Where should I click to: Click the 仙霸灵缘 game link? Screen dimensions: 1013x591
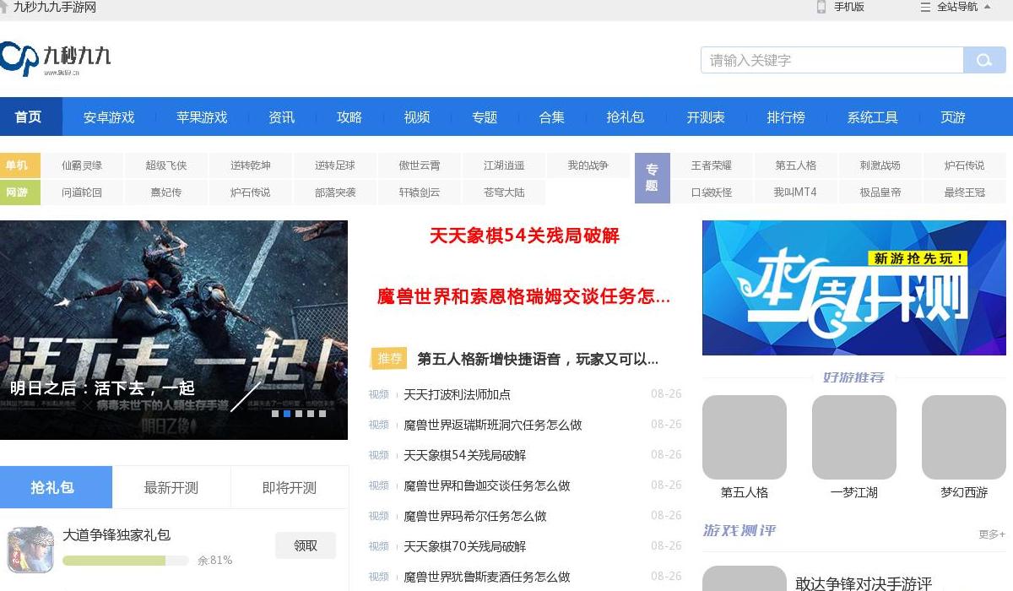82,165
